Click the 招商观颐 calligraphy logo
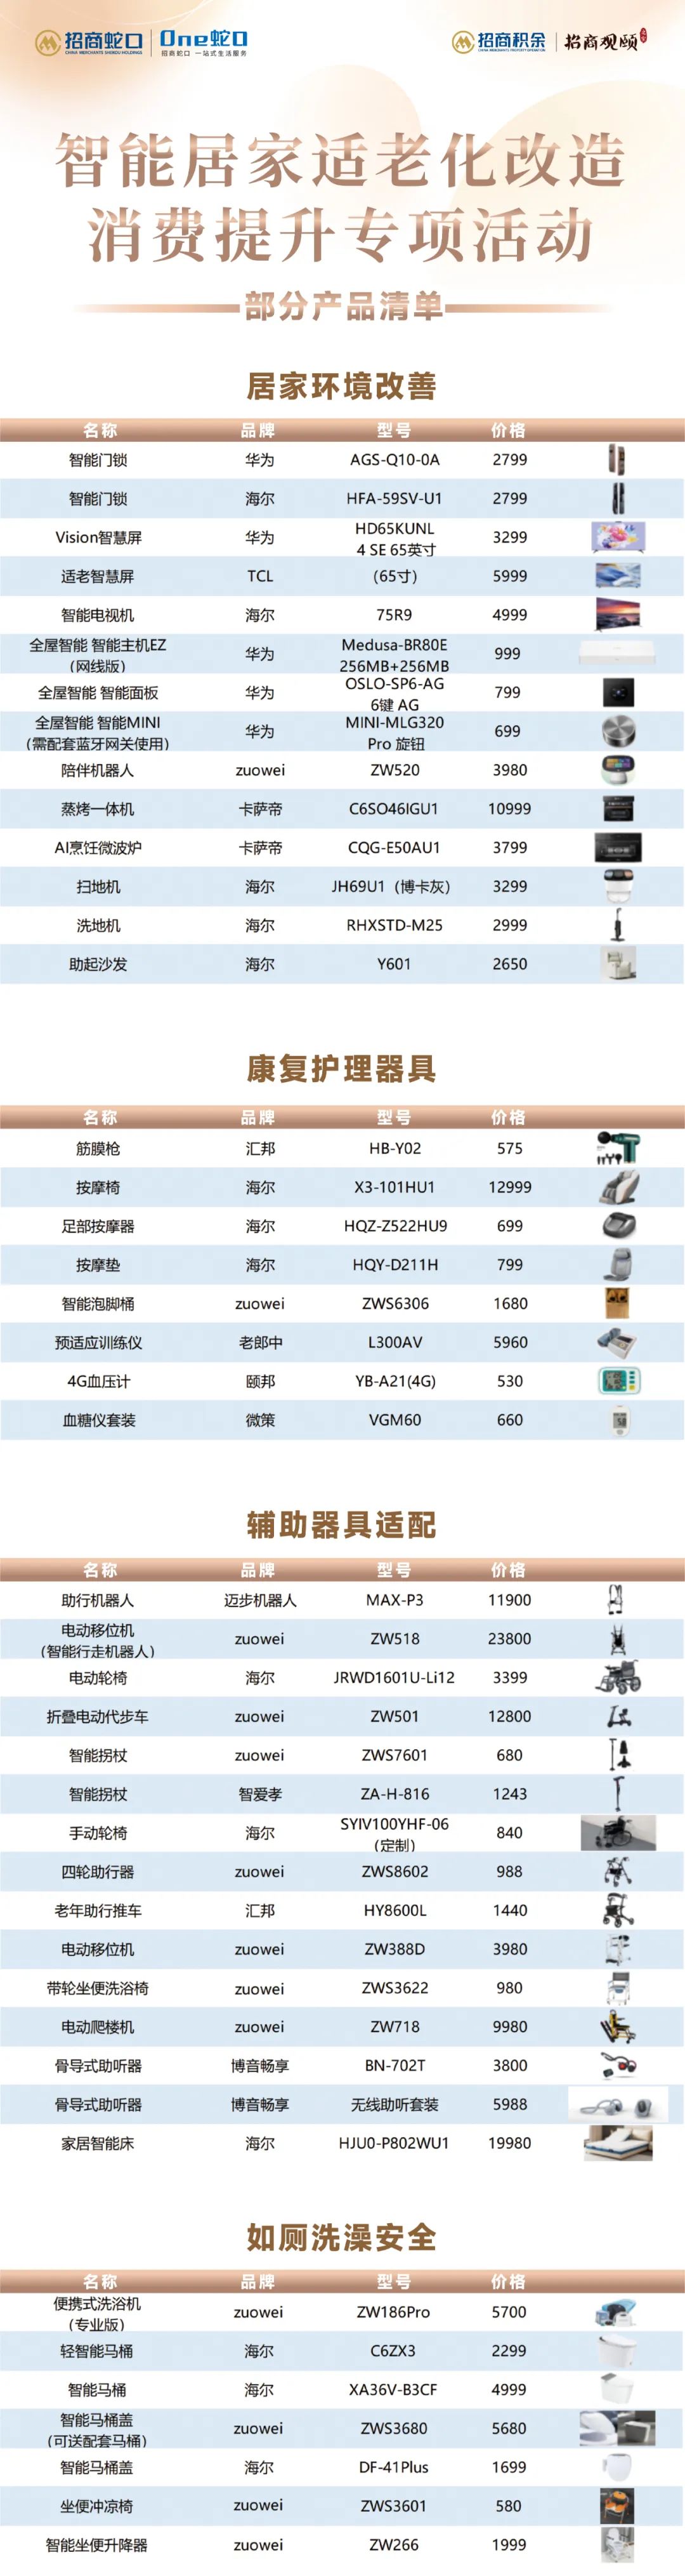 606,40
